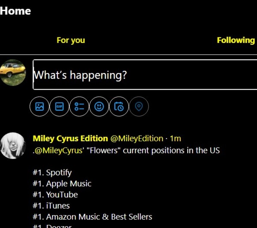Open the @MileyCyrus mention link
The image size is (257, 228).
click(56, 151)
